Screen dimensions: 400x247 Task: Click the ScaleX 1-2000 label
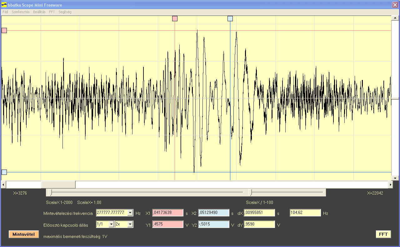point(59,202)
